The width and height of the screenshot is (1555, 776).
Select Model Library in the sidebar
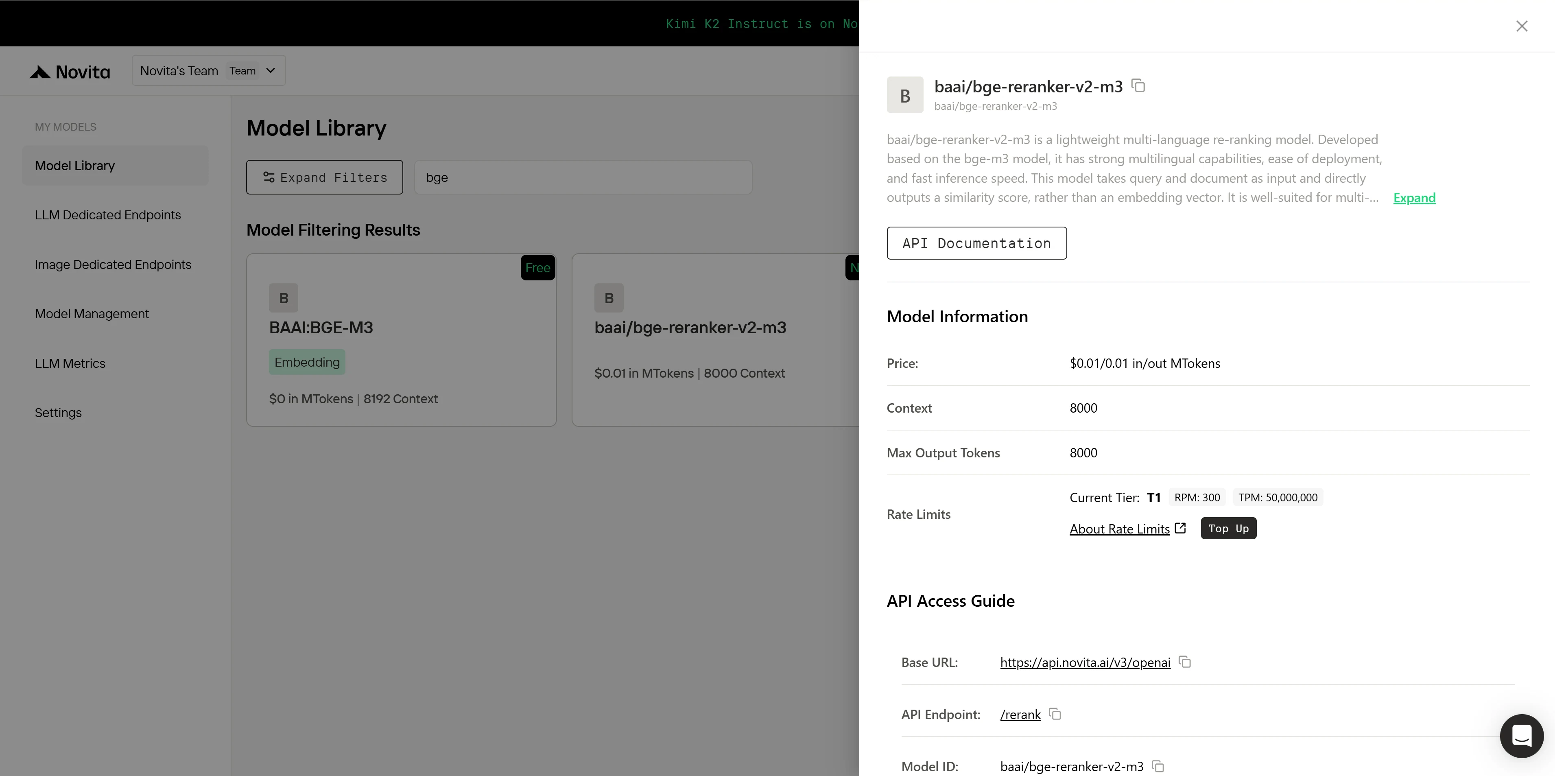tap(115, 166)
